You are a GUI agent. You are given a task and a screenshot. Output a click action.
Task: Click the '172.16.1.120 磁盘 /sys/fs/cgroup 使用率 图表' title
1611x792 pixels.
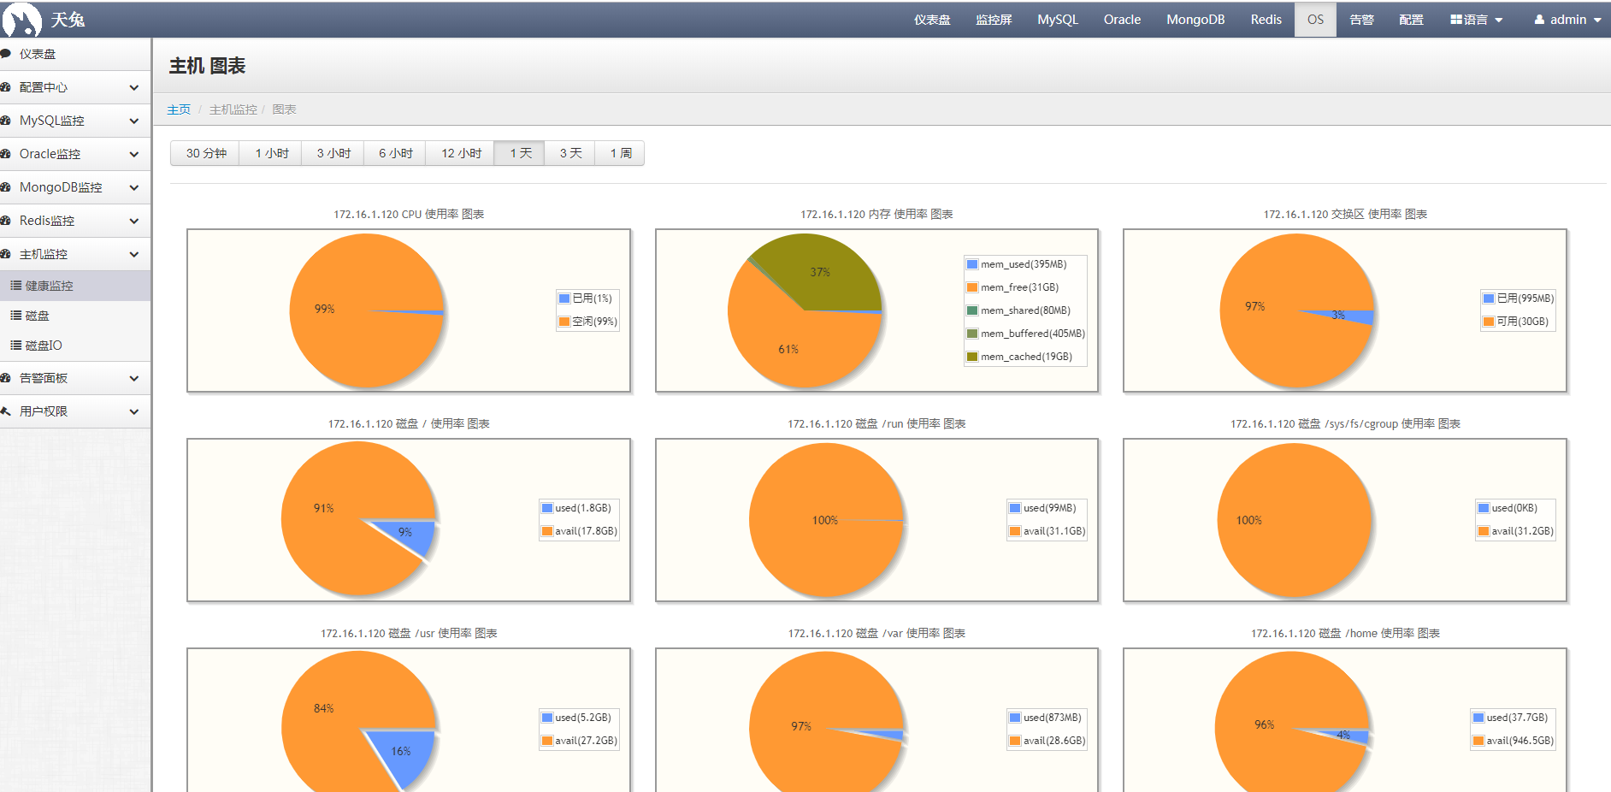point(1345,423)
